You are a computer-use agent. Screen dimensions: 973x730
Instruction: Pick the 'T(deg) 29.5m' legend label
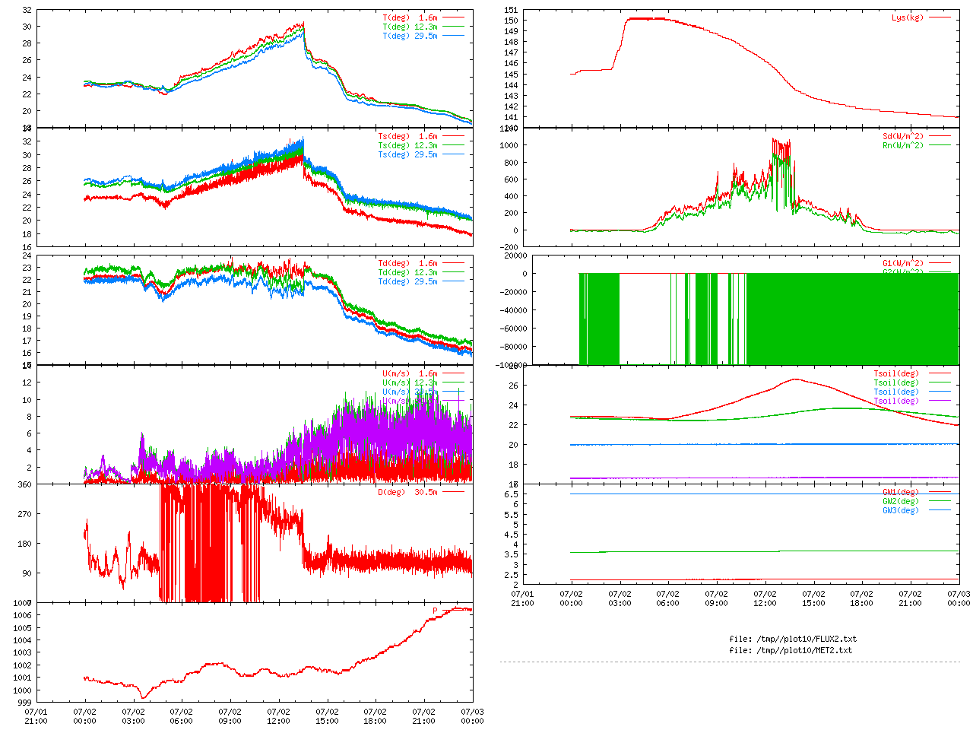[410, 36]
